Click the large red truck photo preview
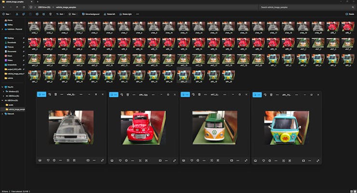 [143, 128]
